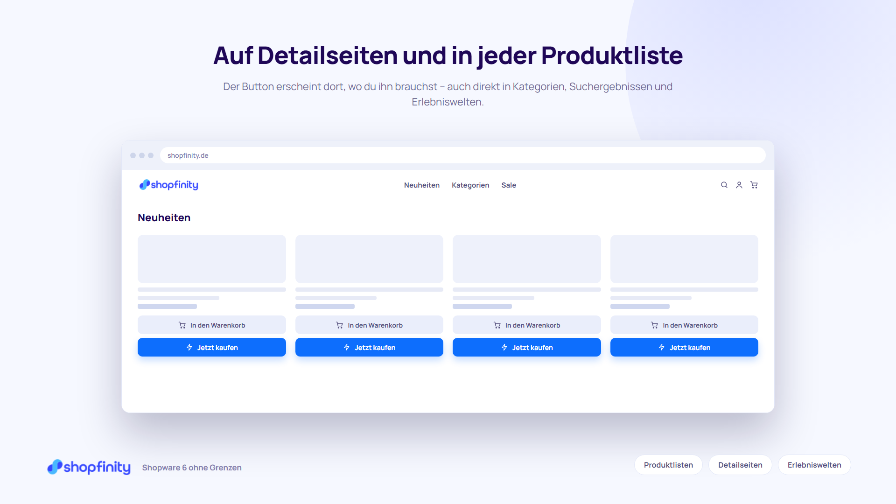
Task: Open the user account icon
Action: tap(739, 185)
